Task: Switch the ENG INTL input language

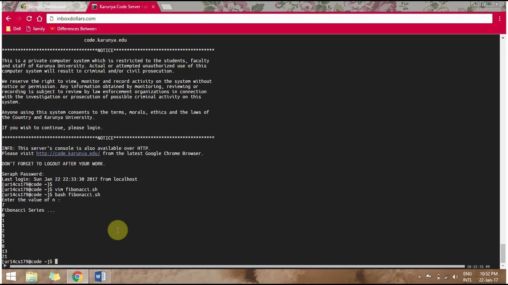Action: pos(468,277)
